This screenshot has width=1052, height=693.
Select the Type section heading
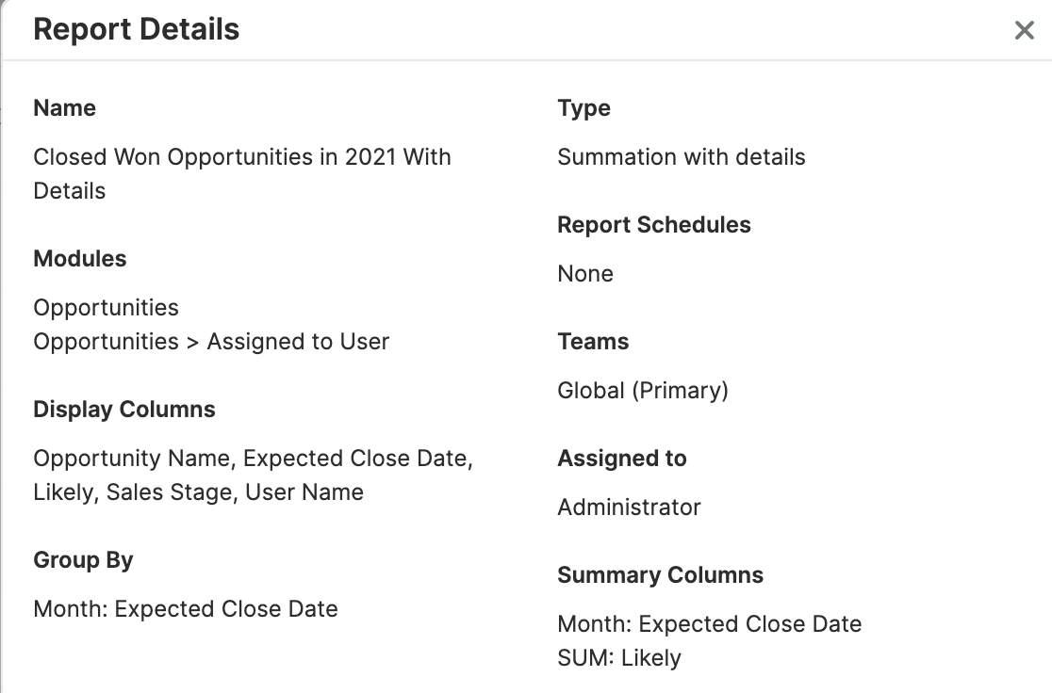coord(584,108)
